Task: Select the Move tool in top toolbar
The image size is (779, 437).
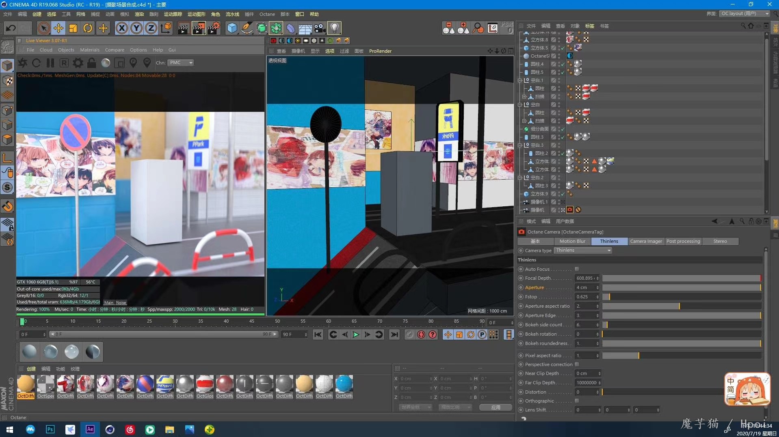Action: (x=58, y=28)
